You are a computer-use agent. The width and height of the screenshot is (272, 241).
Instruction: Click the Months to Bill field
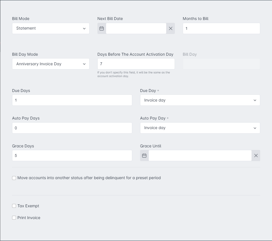point(221,28)
